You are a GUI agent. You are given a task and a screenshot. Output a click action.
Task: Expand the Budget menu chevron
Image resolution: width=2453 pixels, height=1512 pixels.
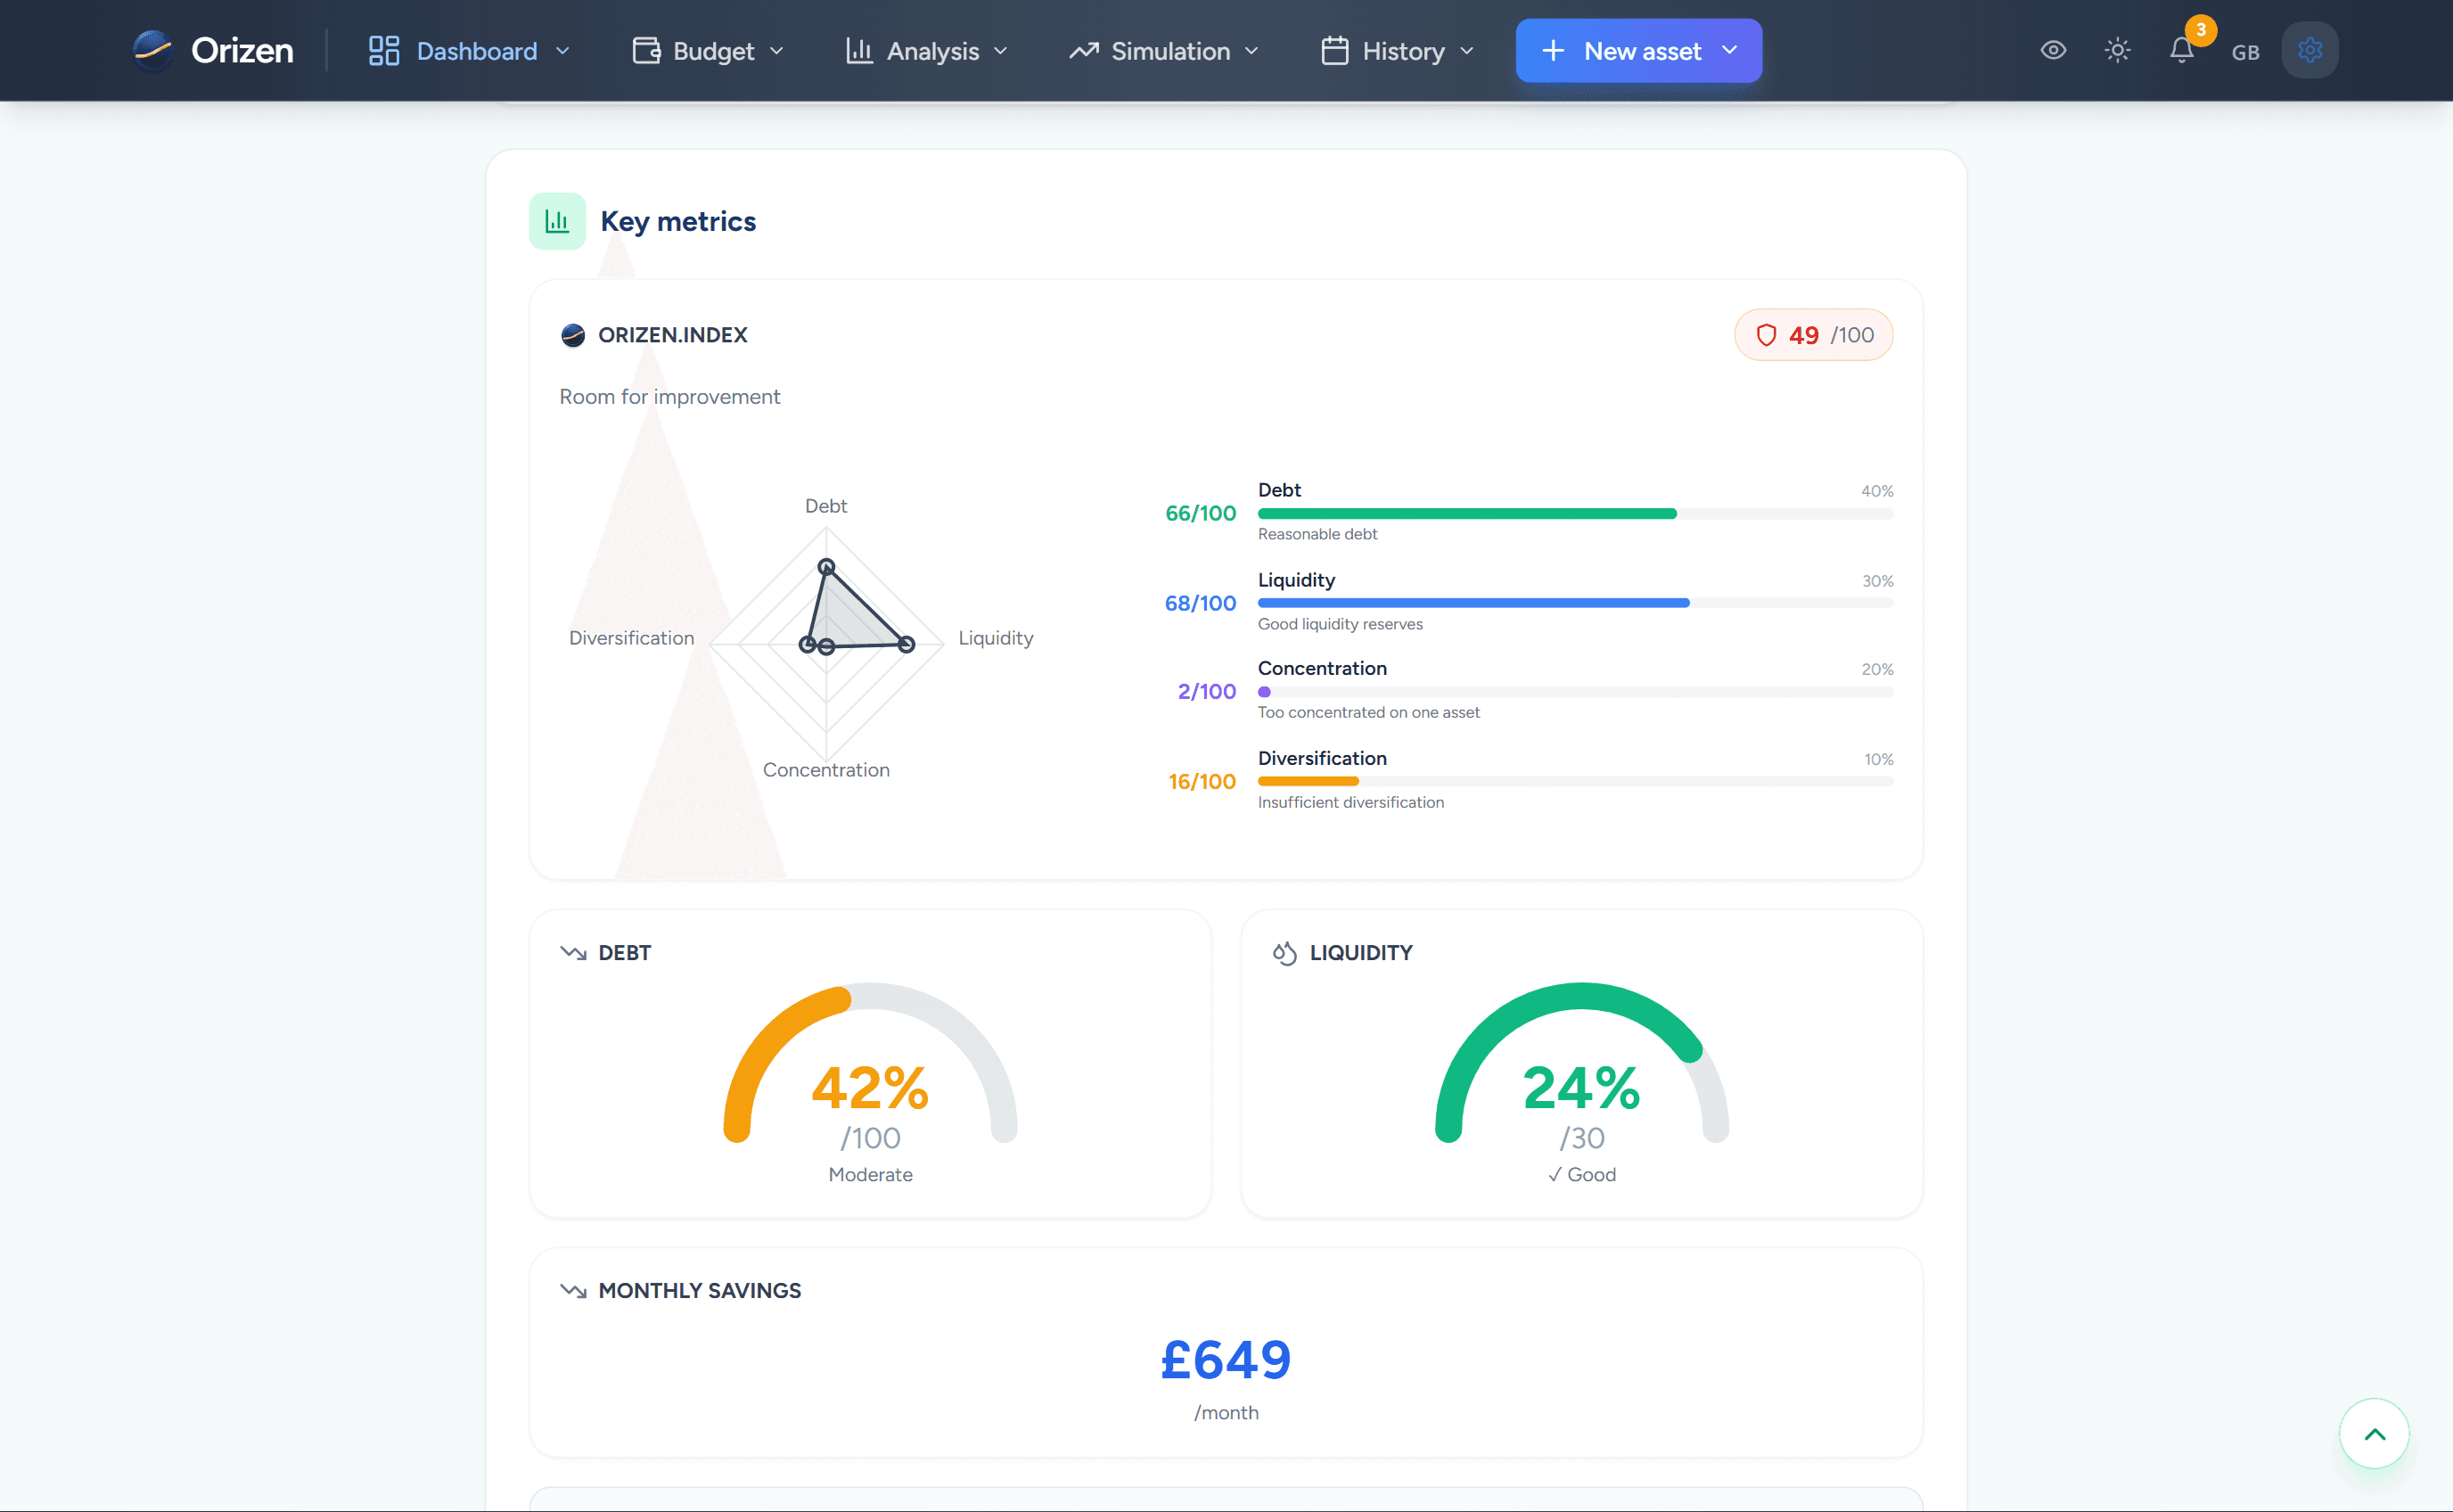coord(776,51)
